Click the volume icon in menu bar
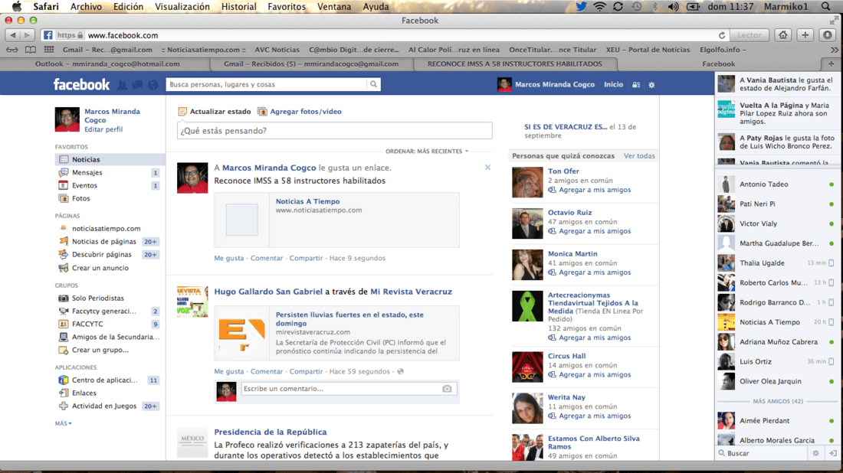This screenshot has width=843, height=473. pyautogui.click(x=673, y=7)
